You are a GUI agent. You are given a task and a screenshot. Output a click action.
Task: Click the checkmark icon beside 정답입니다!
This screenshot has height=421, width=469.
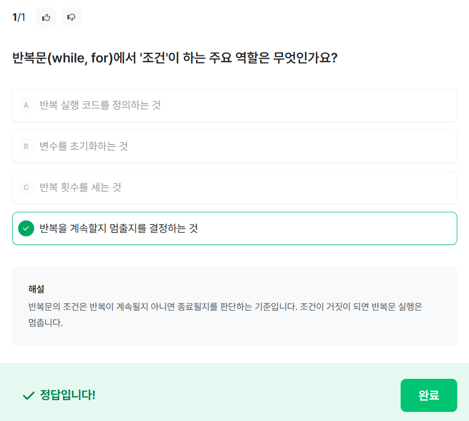(28, 395)
